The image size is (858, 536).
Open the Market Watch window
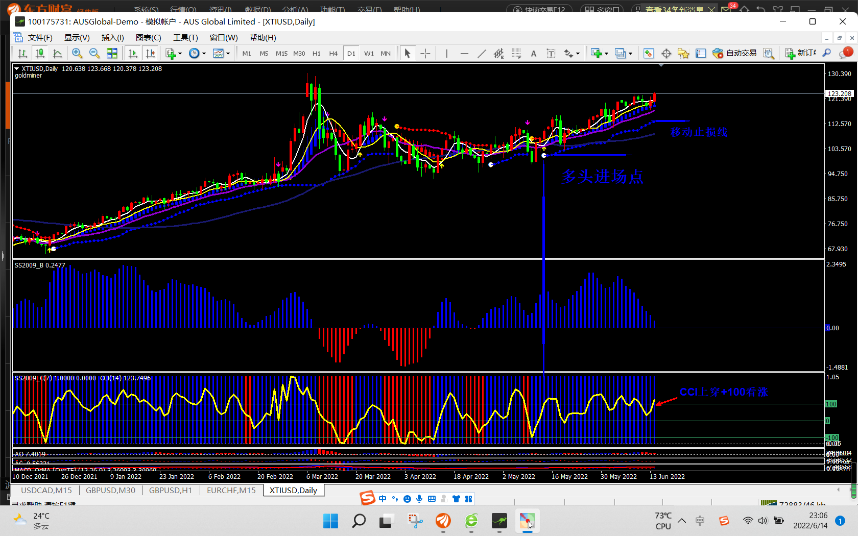tap(649, 53)
